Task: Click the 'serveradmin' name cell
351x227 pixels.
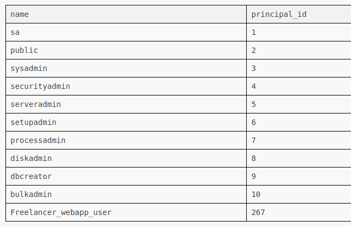Action: [x=35, y=104]
